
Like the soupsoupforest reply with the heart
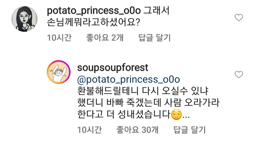coord(239,75)
